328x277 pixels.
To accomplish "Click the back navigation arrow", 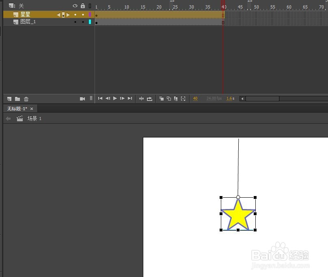I will click(8, 118).
